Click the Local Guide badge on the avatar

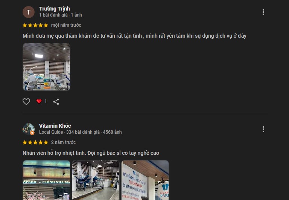click(32, 133)
